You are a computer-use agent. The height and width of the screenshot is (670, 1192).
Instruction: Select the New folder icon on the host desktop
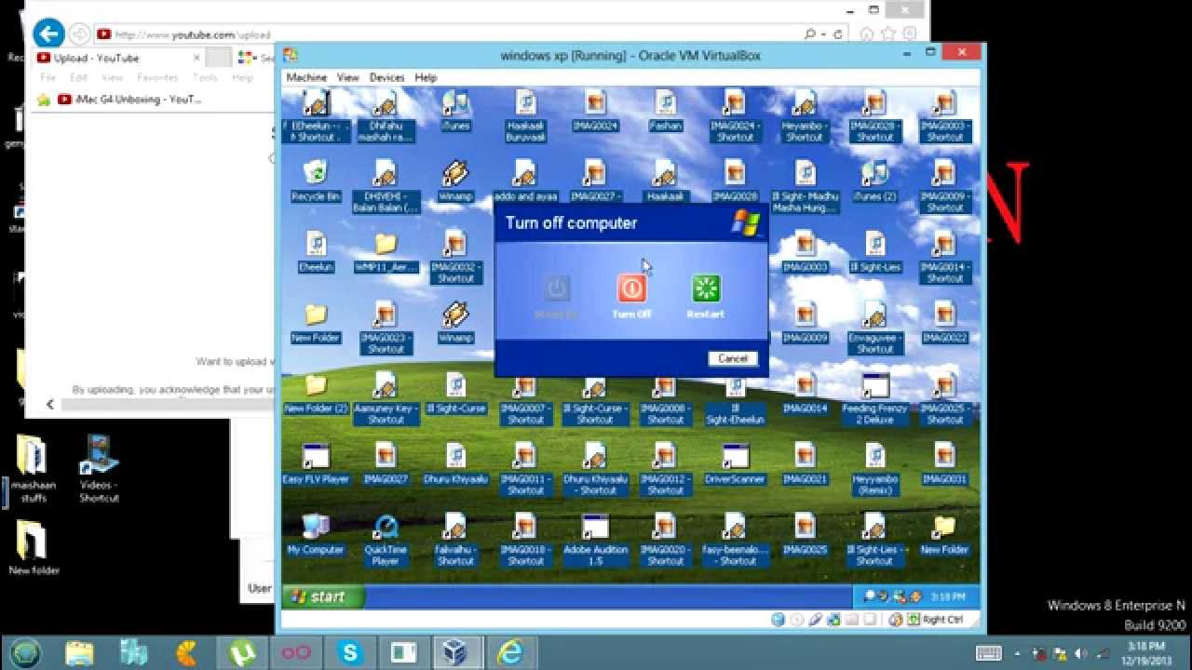[x=34, y=549]
